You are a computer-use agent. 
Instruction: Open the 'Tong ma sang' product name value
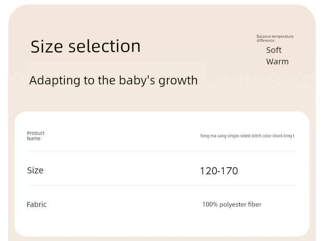coord(247,136)
